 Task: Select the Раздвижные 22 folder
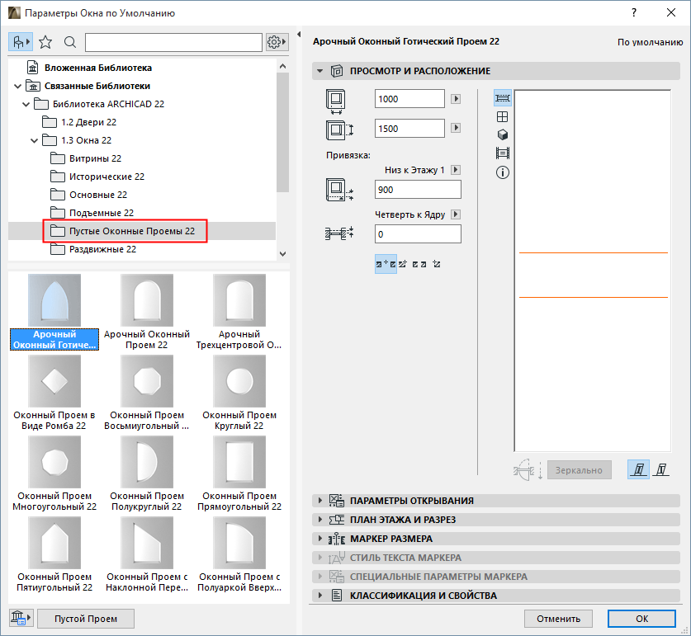click(x=102, y=249)
